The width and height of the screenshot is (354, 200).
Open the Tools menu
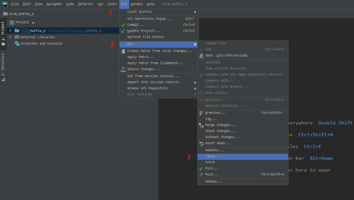pyautogui.click(x=112, y=4)
